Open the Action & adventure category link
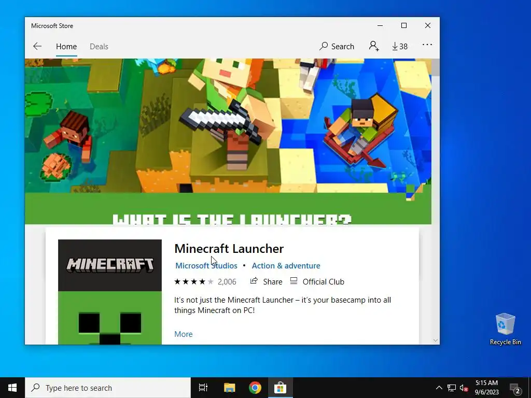 pos(286,266)
